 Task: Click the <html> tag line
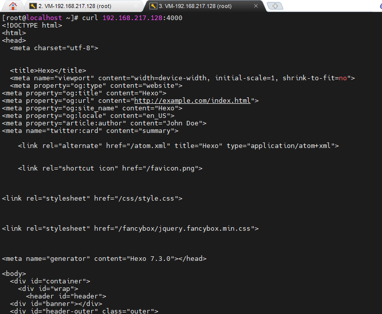coord(14,33)
